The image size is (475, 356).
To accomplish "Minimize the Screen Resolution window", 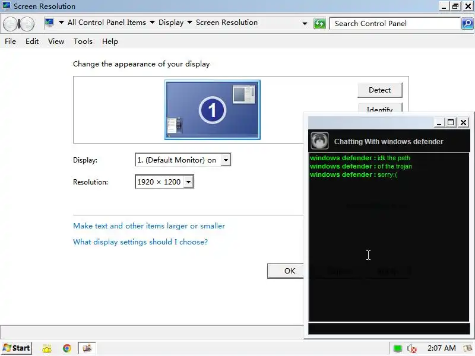I will [x=444, y=7].
